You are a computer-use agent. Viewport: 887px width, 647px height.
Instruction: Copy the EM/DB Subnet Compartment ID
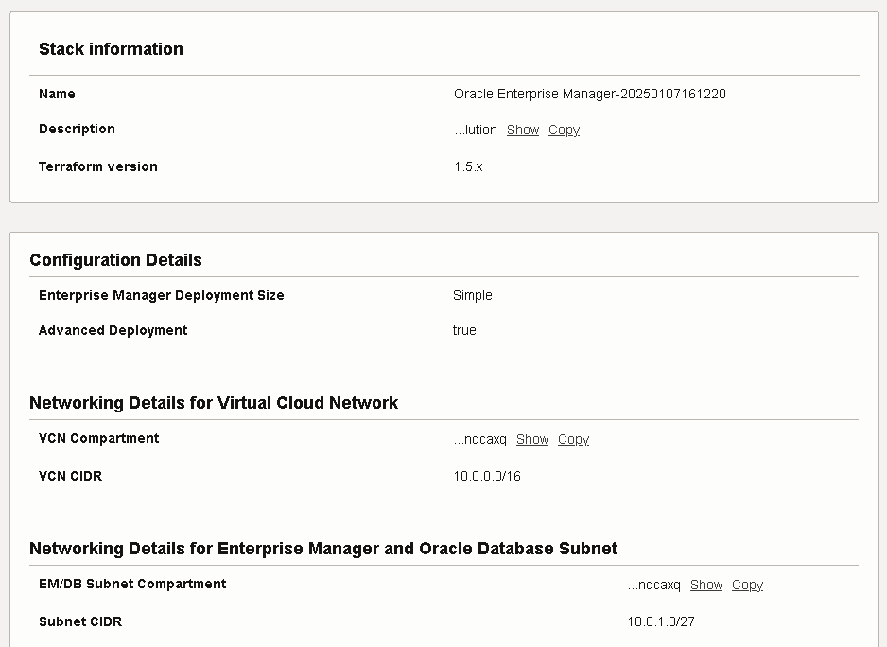(747, 586)
